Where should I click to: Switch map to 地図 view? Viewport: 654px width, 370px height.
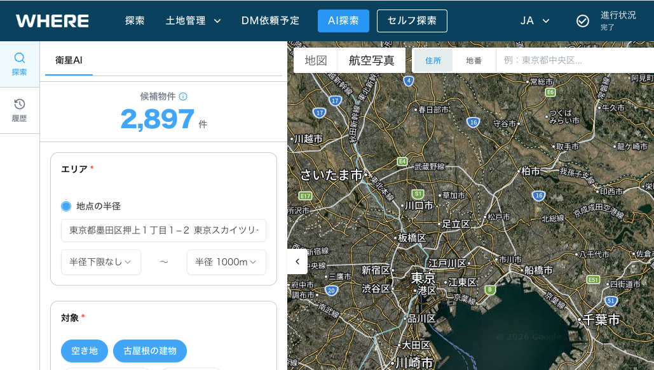pyautogui.click(x=316, y=60)
